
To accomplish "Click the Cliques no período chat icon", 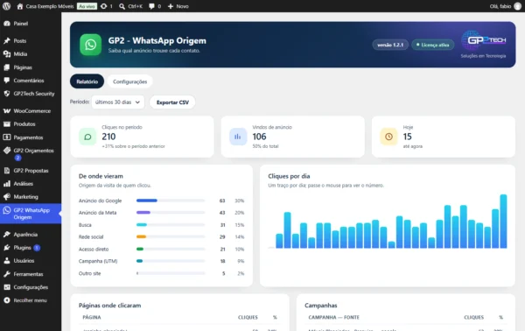I will pos(87,137).
